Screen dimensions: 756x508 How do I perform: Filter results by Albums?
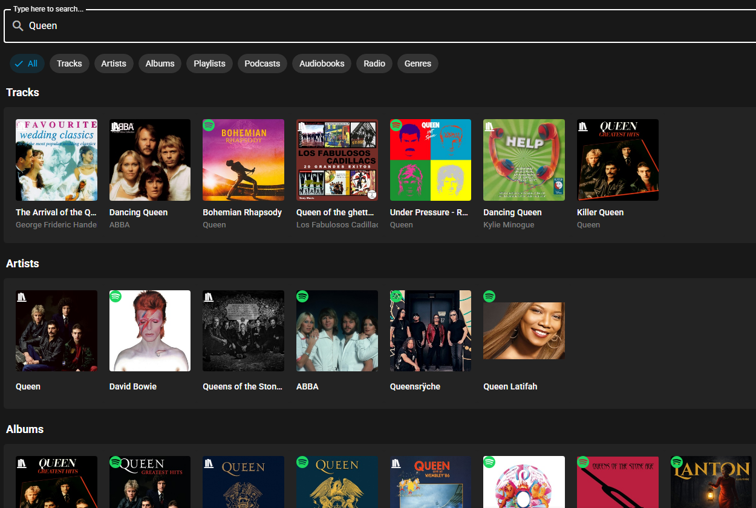[x=160, y=63]
